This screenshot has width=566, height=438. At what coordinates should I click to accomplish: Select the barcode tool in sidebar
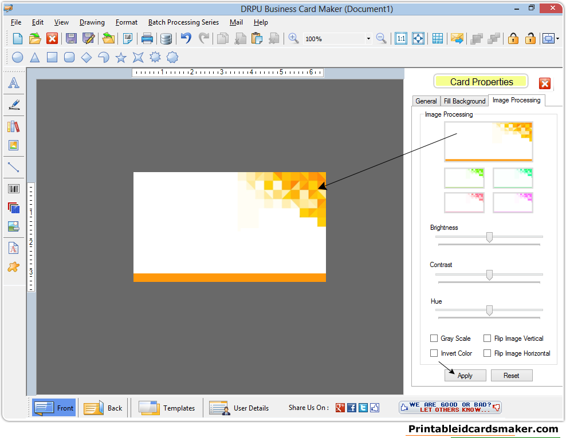pyautogui.click(x=14, y=189)
